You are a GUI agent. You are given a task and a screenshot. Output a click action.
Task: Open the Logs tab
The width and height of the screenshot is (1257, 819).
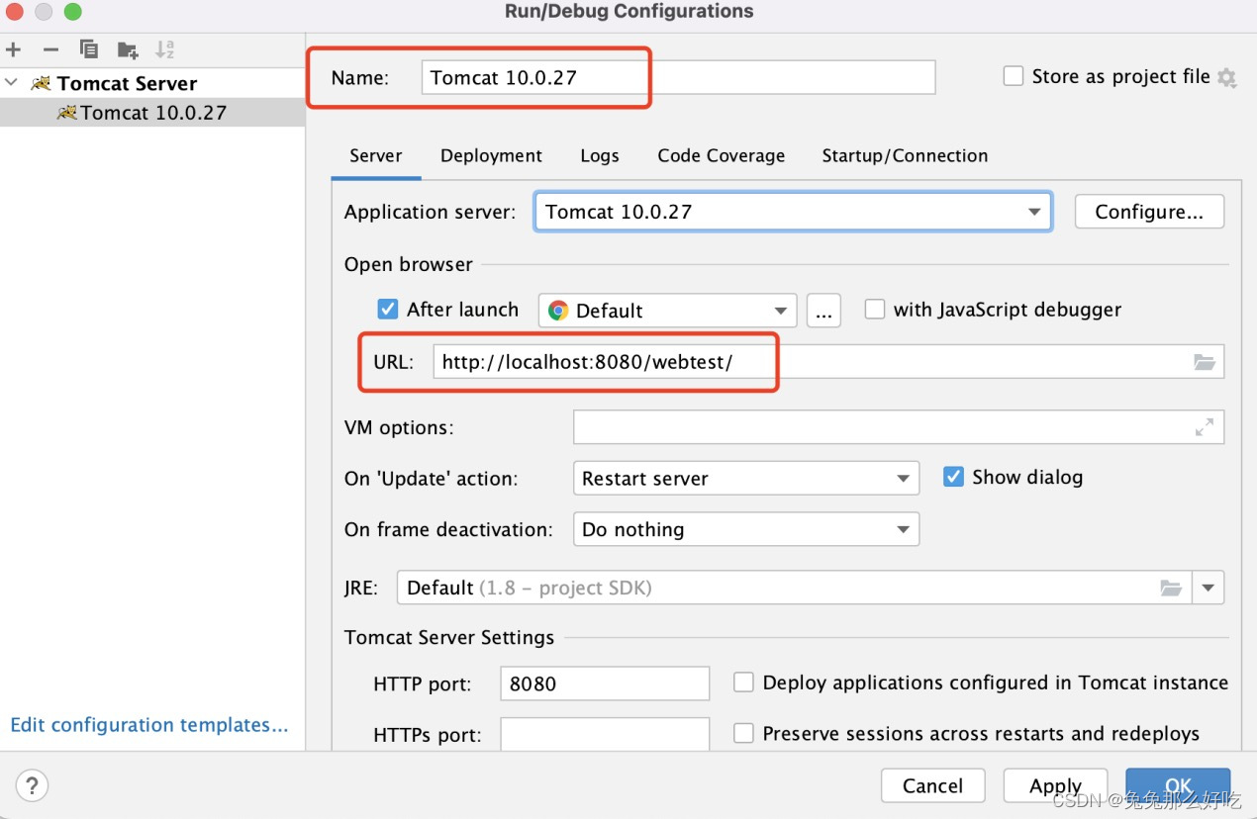click(x=600, y=155)
